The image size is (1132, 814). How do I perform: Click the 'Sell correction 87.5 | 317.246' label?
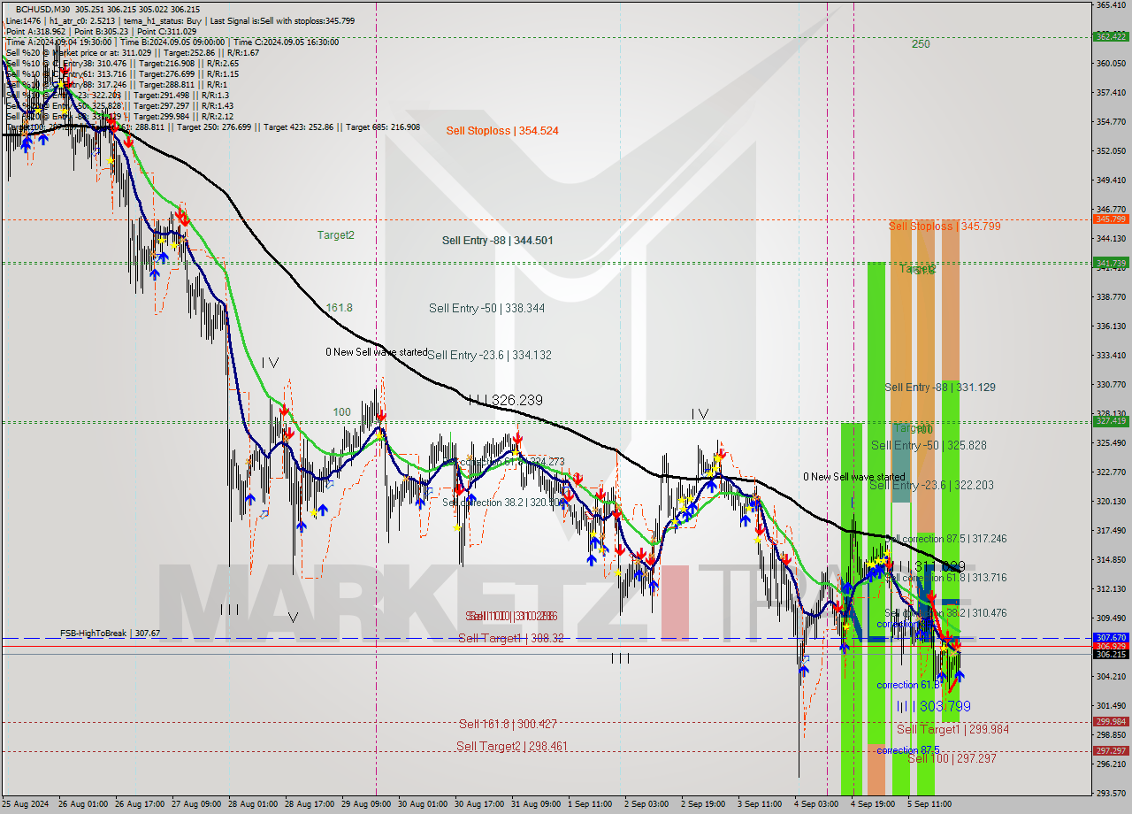pos(946,539)
